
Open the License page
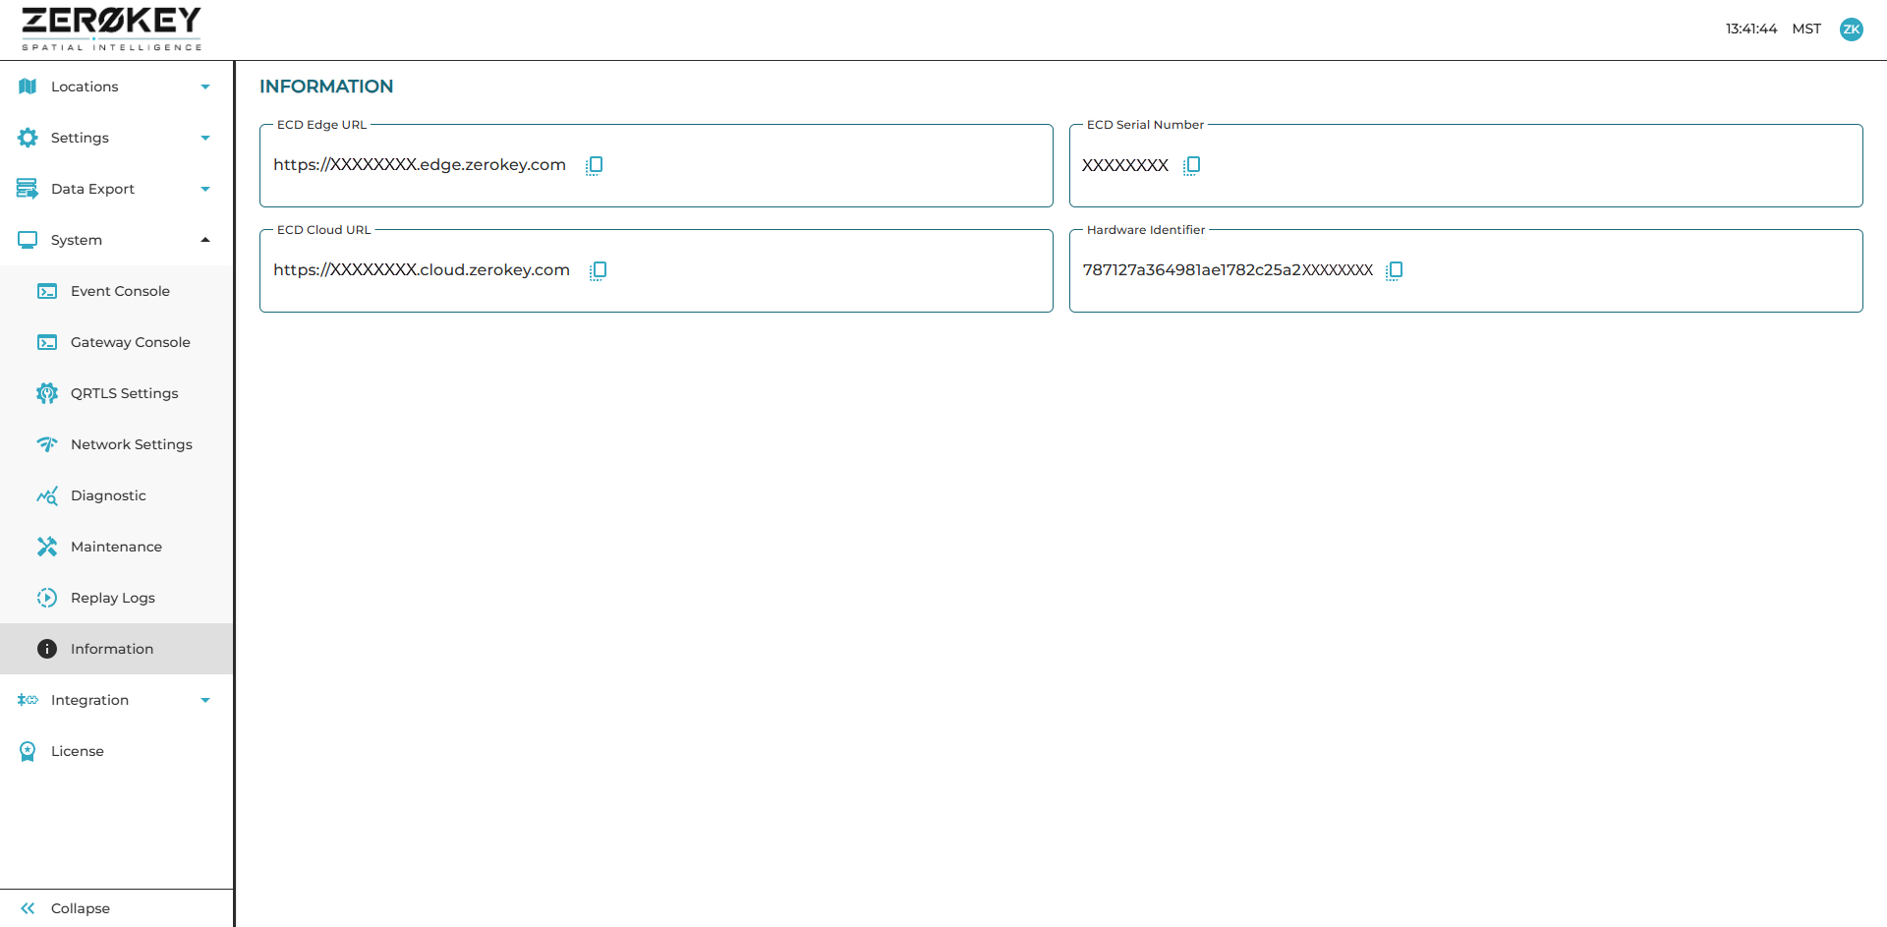(x=77, y=751)
